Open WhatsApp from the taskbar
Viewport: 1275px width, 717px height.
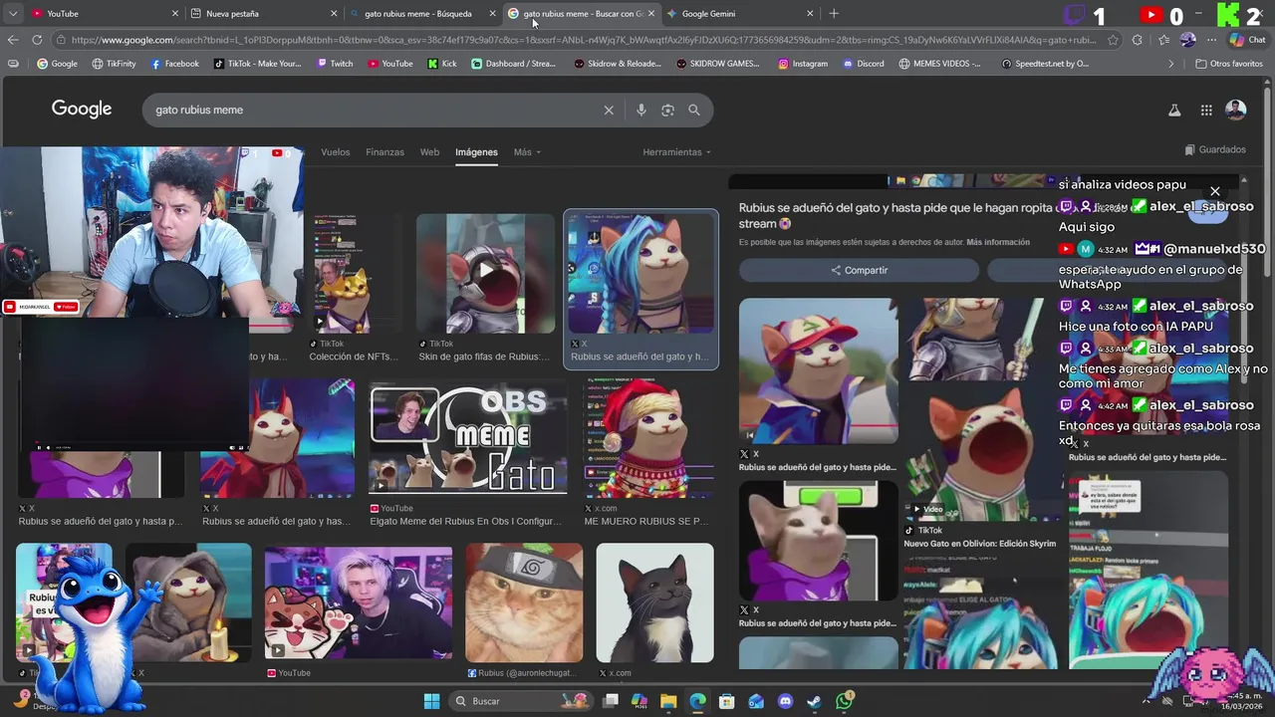[x=844, y=701]
